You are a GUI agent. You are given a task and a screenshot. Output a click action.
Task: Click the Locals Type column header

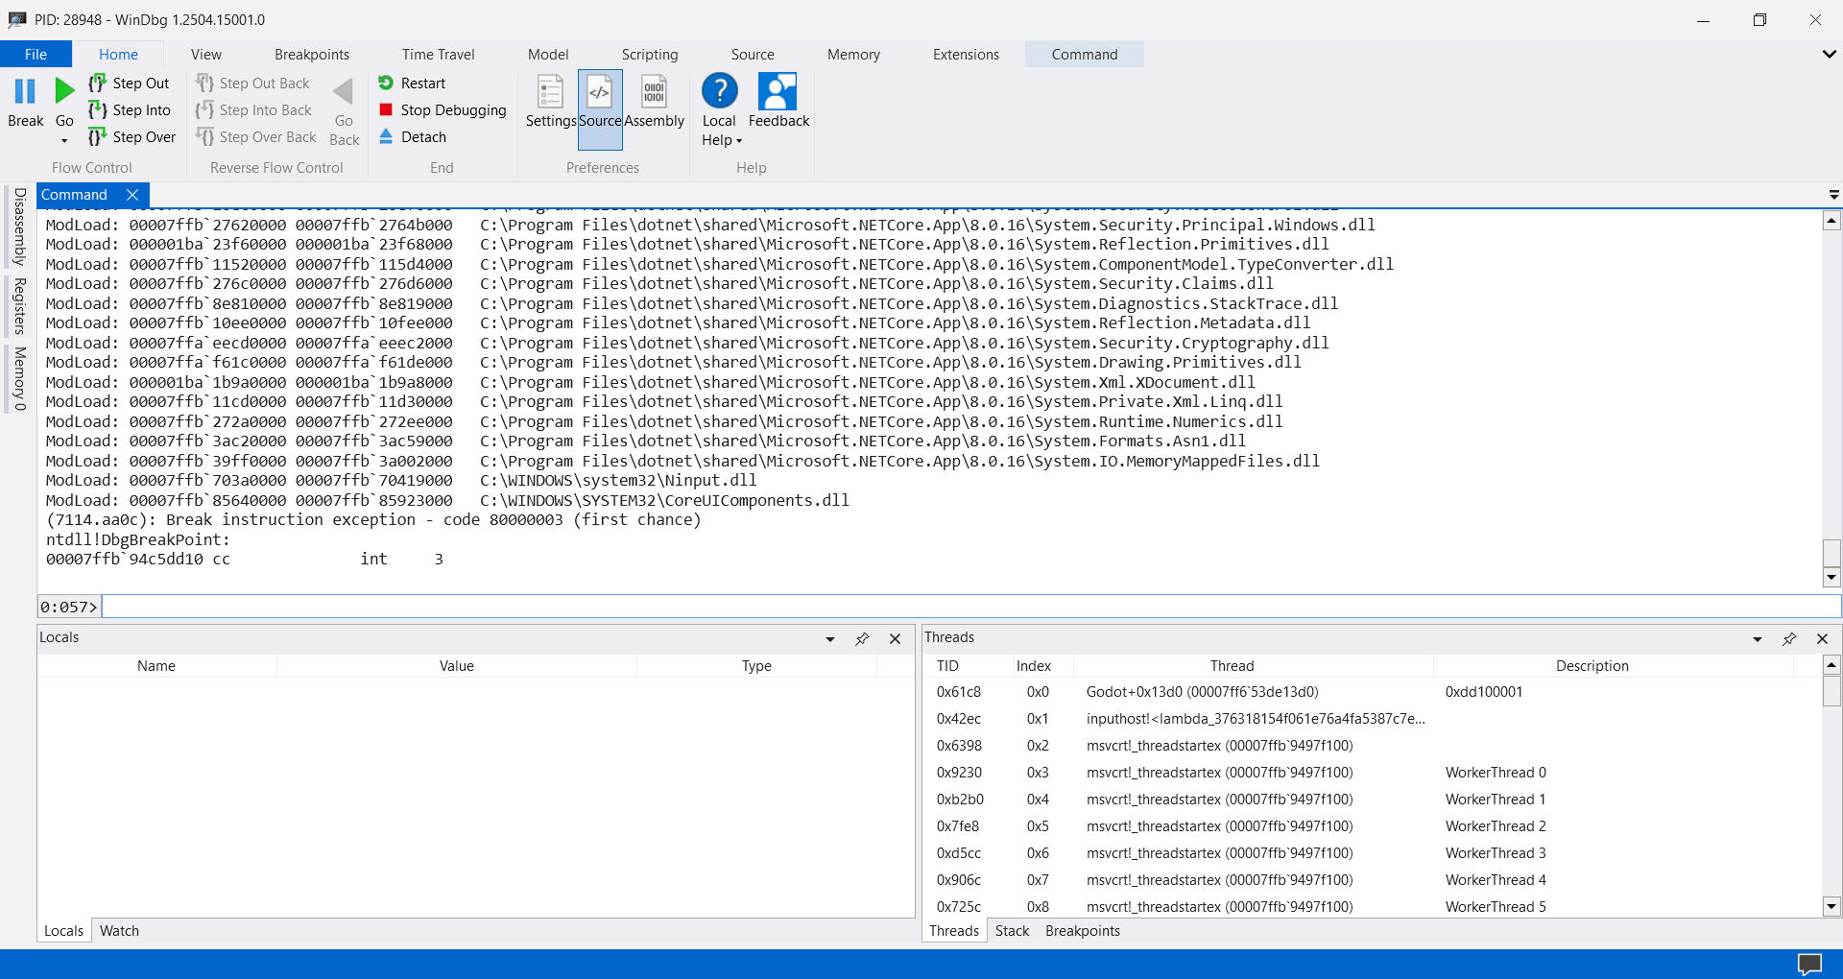click(756, 666)
